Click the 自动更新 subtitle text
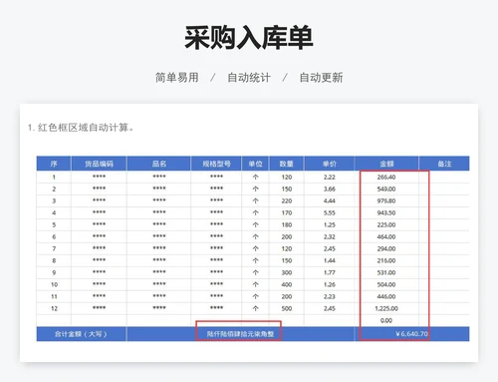 tap(321, 78)
